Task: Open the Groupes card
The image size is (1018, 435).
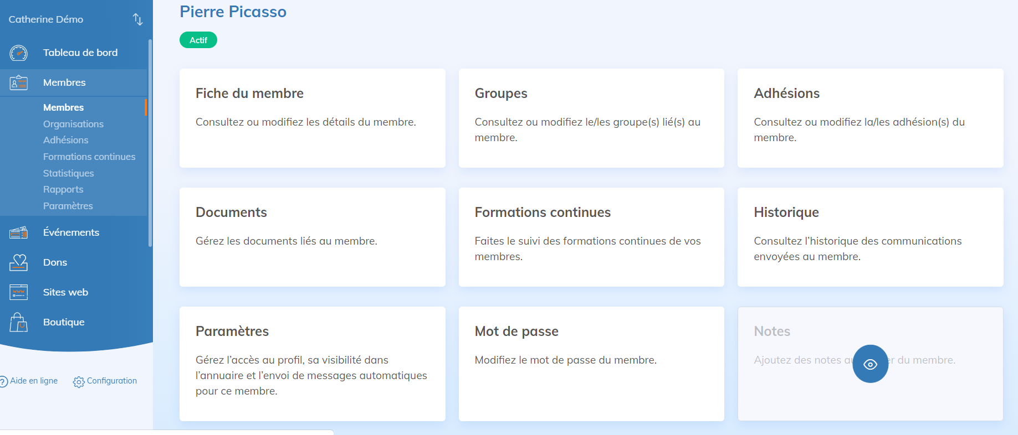Action: (x=591, y=118)
